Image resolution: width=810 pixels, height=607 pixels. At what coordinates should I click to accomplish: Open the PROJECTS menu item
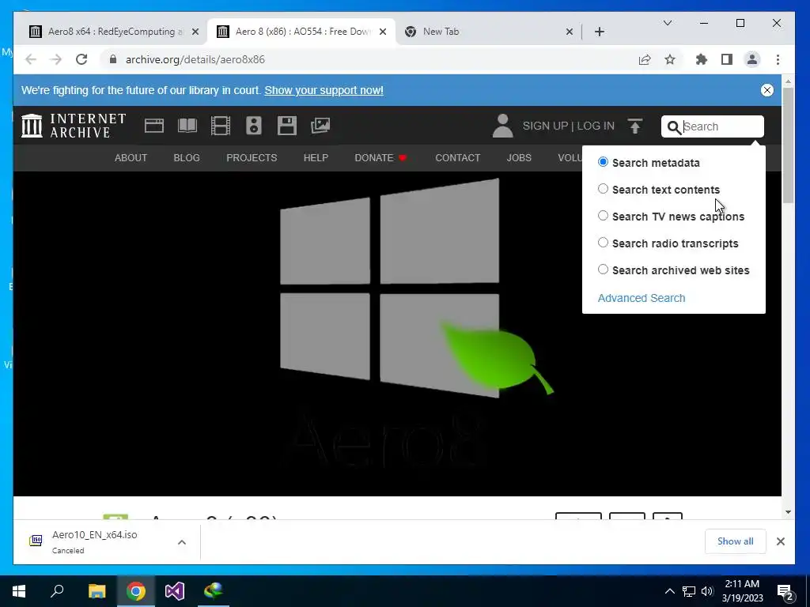point(252,158)
